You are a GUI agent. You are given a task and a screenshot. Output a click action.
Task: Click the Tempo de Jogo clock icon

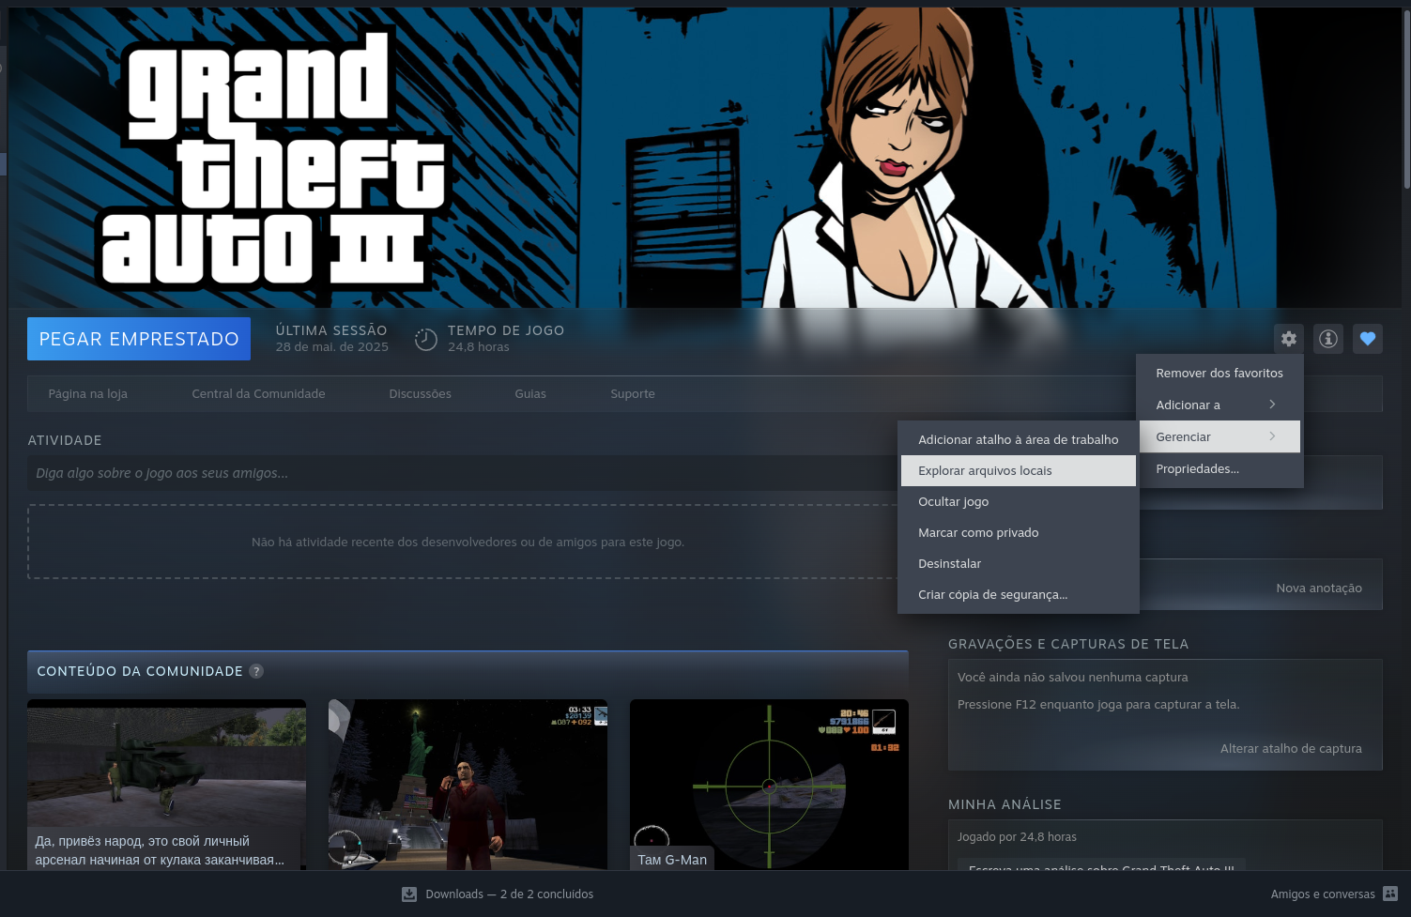[426, 339]
